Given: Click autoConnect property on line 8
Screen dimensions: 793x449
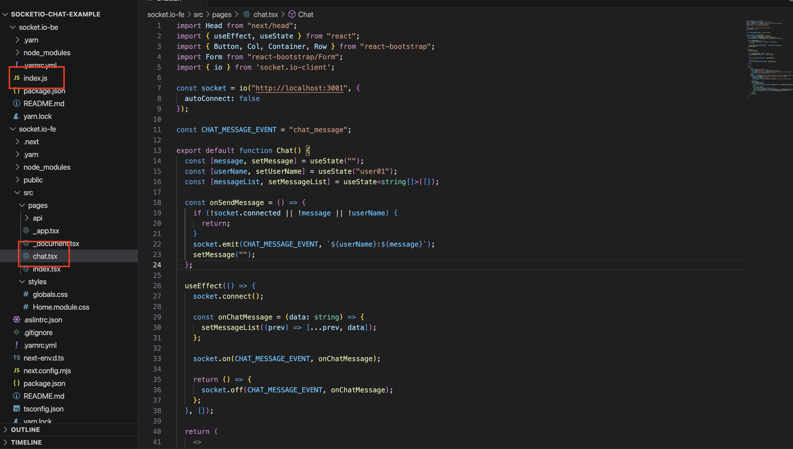Looking at the screenshot, I should pos(207,98).
